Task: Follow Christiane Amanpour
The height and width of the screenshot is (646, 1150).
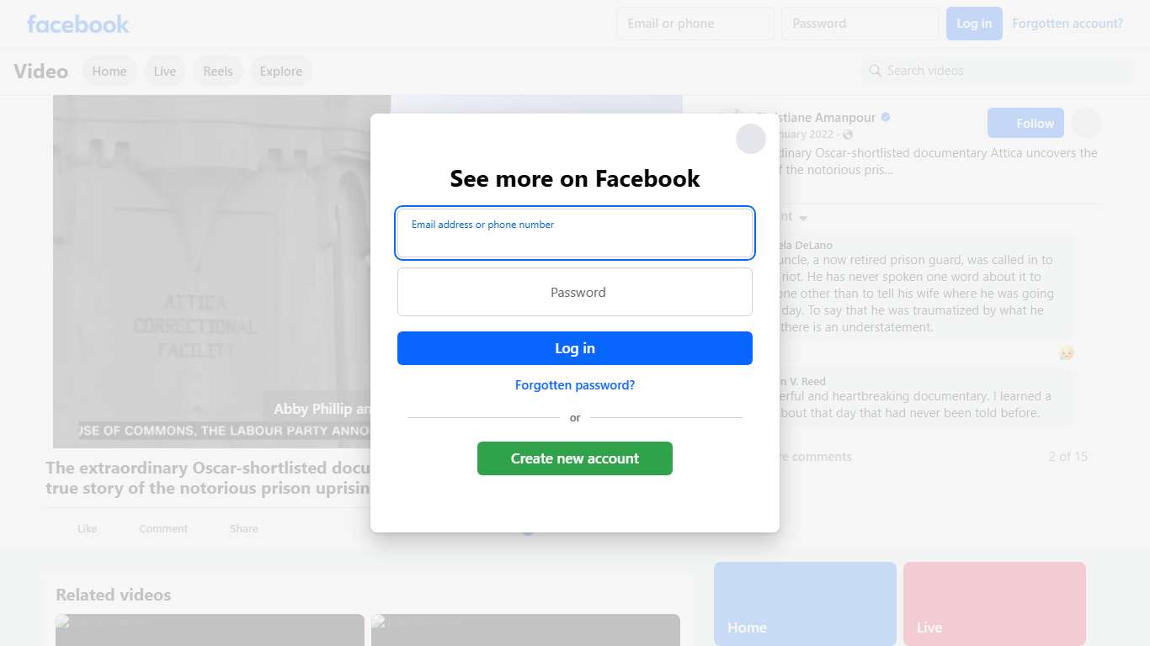Action: (x=1025, y=123)
